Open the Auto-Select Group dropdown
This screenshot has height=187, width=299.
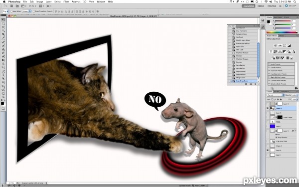[x=27, y=11]
